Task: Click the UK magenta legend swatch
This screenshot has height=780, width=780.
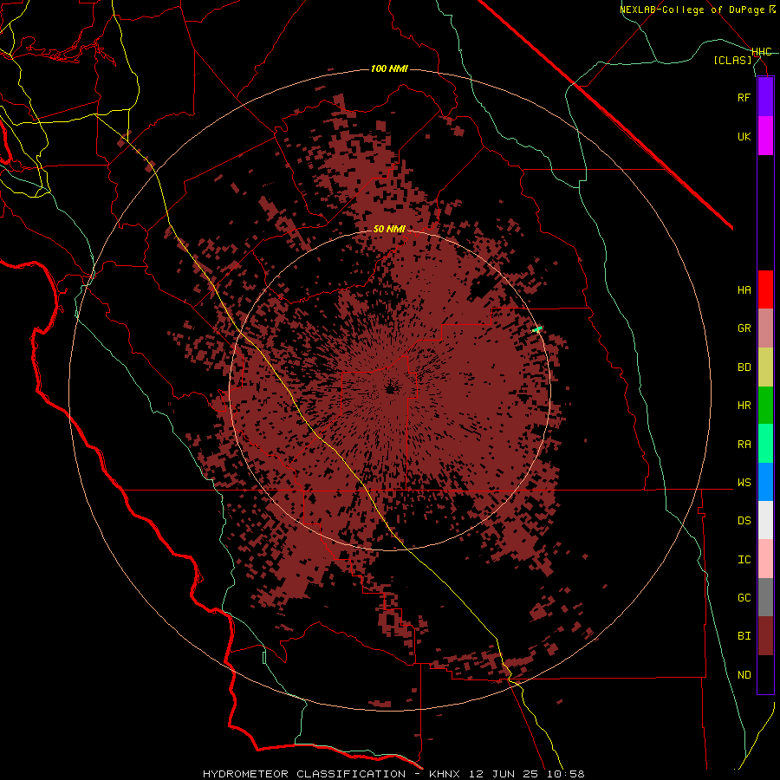Action: coord(765,136)
